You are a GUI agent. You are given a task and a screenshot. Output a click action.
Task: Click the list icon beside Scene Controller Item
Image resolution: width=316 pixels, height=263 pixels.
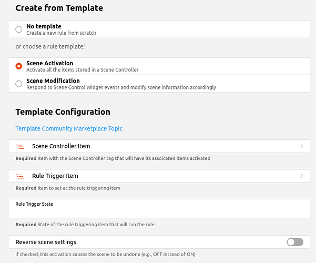(20, 146)
